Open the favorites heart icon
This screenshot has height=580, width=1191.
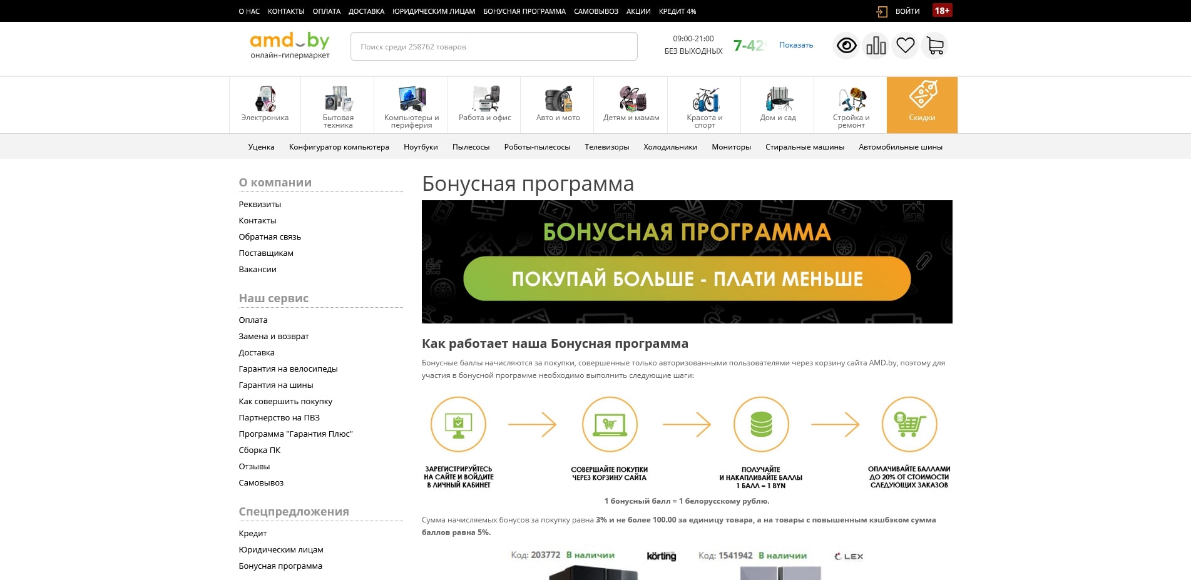click(x=905, y=45)
